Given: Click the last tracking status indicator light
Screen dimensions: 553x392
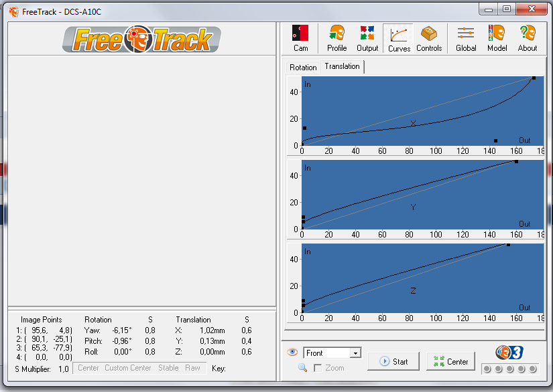Looking at the screenshot, I should pyautogui.click(x=532, y=369).
